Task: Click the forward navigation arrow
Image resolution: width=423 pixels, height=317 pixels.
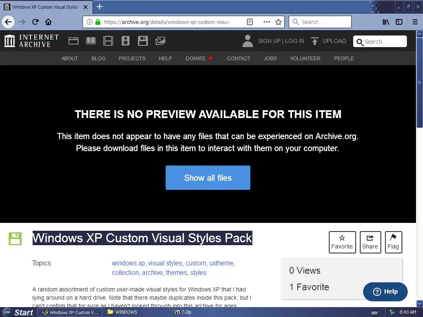Action: point(22,22)
